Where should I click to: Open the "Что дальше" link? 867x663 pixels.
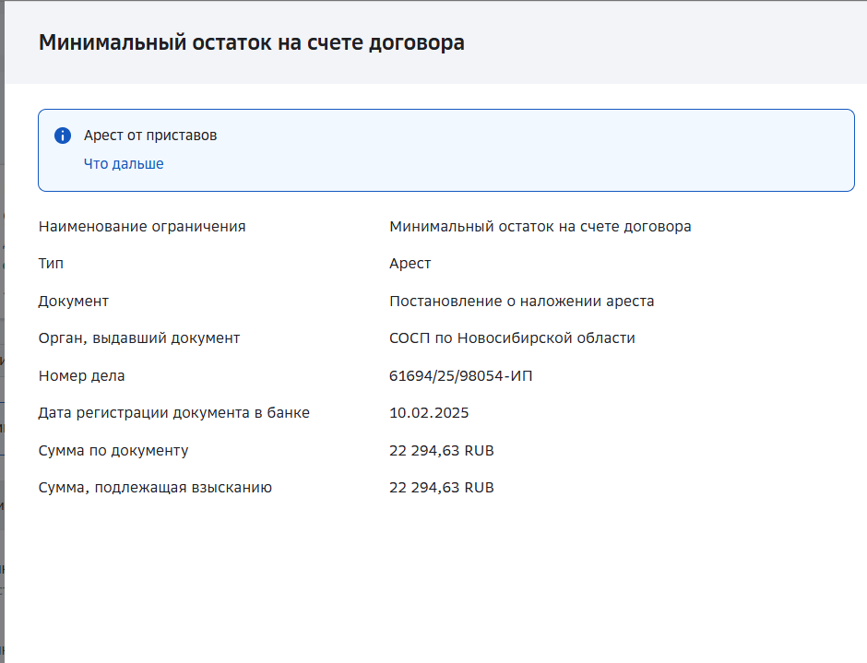(124, 164)
